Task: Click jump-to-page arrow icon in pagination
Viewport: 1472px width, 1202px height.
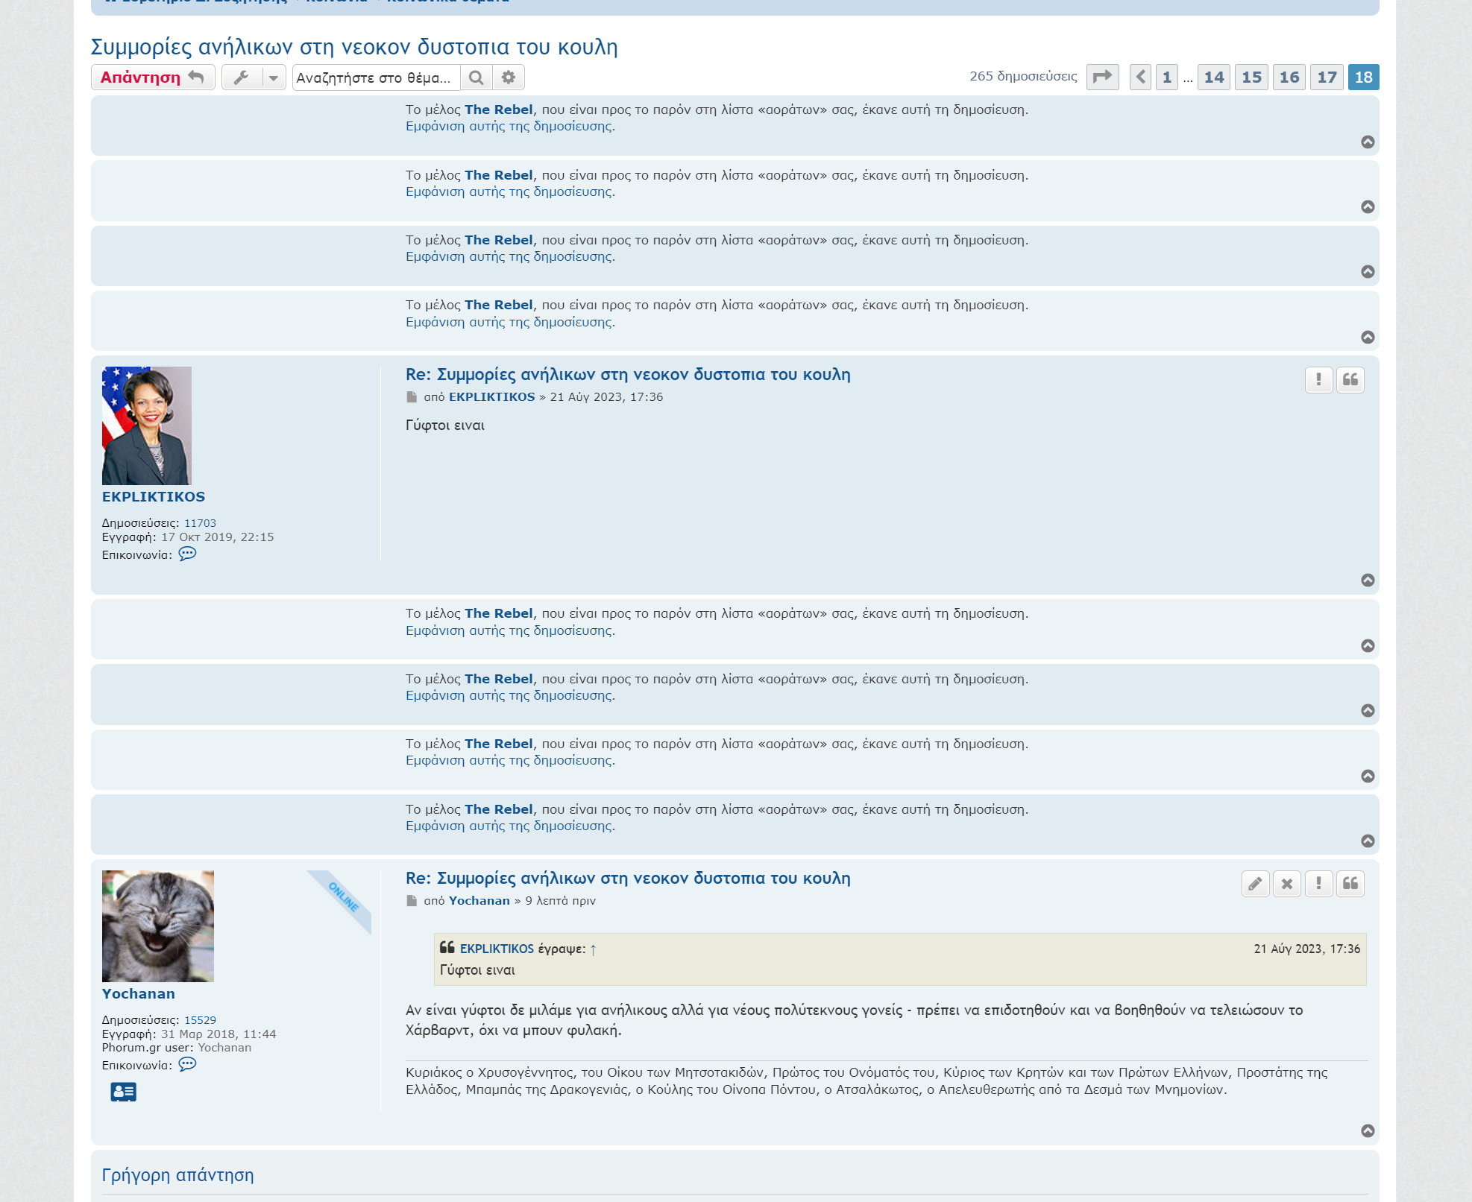Action: tap(1102, 78)
